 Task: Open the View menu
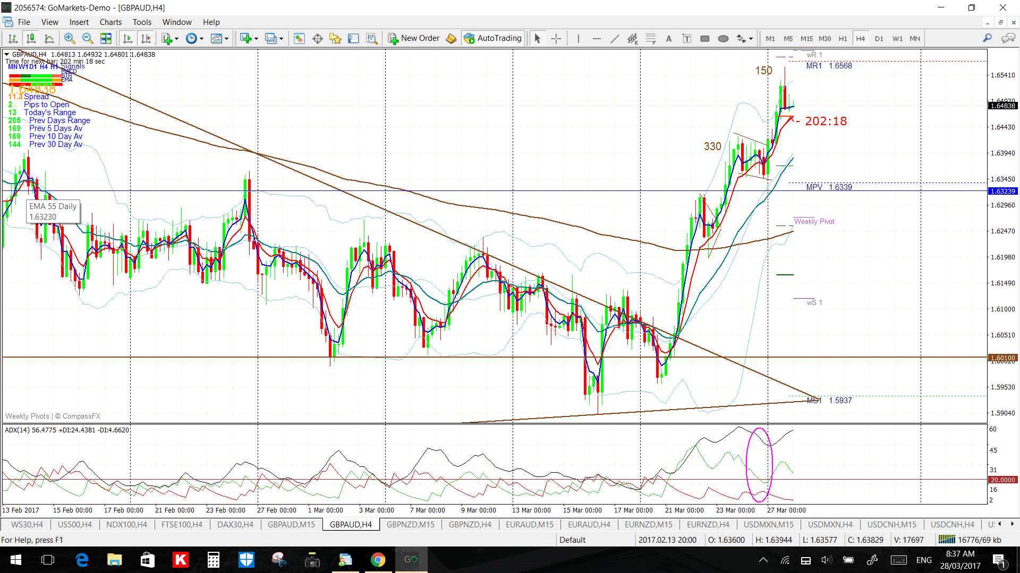tap(50, 22)
